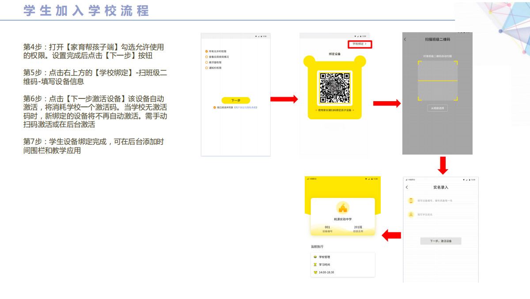The height and width of the screenshot is (299, 530).
Task: Click the 实名录入 screen title
Action: coord(441,187)
